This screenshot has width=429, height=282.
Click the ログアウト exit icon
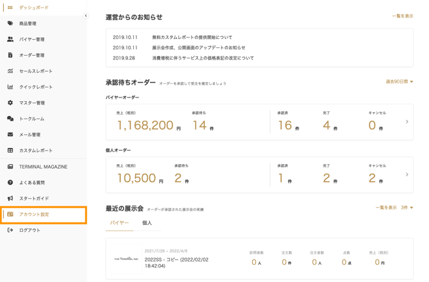pos(10,230)
